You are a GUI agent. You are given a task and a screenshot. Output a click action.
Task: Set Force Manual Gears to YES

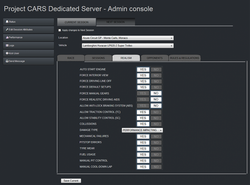point(143,93)
